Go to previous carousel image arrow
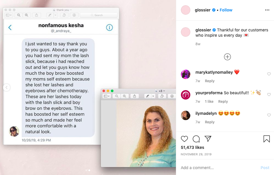Screen dimensions: 274x175 tap(7, 87)
